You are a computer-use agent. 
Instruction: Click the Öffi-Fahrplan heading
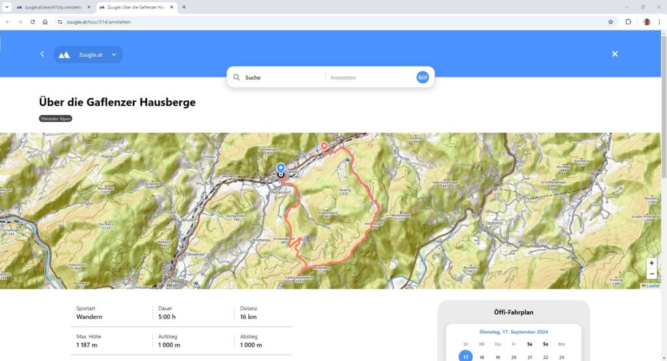tap(513, 312)
